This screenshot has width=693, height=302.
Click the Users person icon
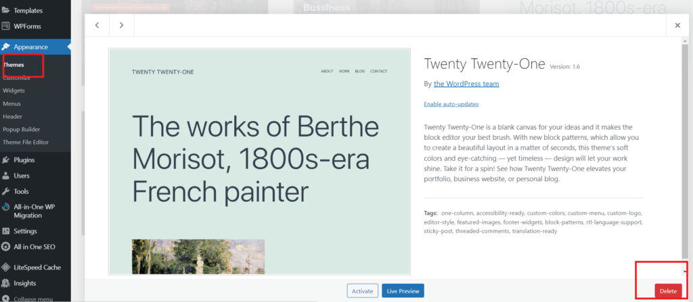5,176
